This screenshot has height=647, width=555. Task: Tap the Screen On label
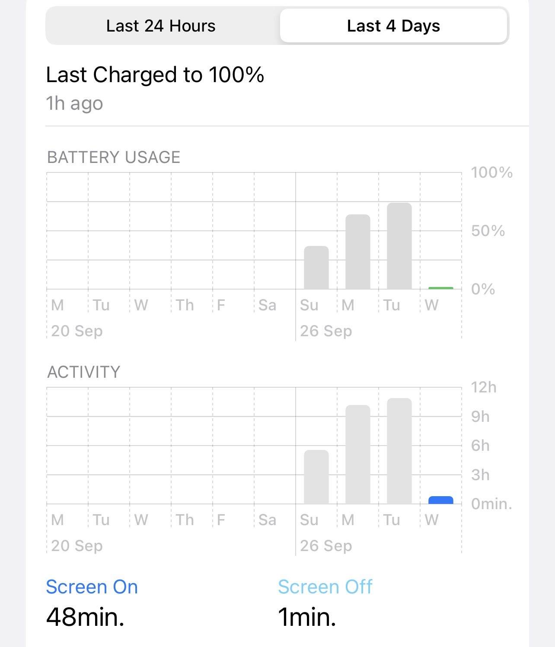tap(92, 587)
